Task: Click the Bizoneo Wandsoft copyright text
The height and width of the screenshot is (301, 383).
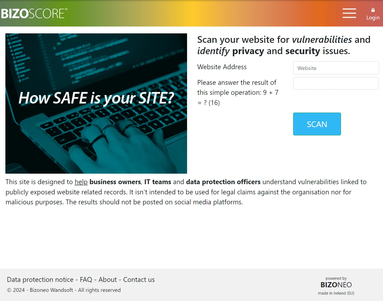Action: (64, 290)
